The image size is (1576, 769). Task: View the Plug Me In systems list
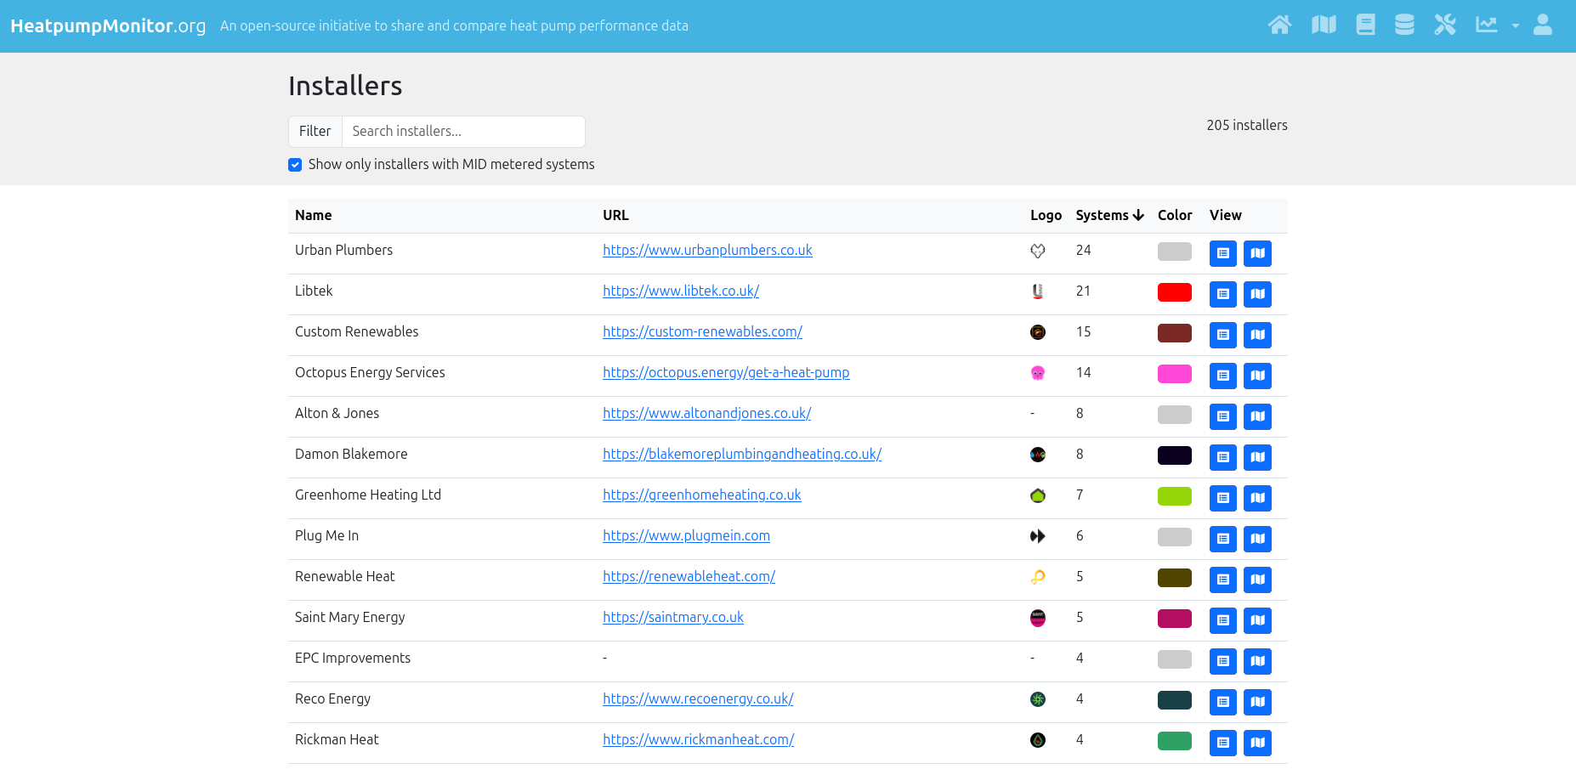click(x=1223, y=539)
